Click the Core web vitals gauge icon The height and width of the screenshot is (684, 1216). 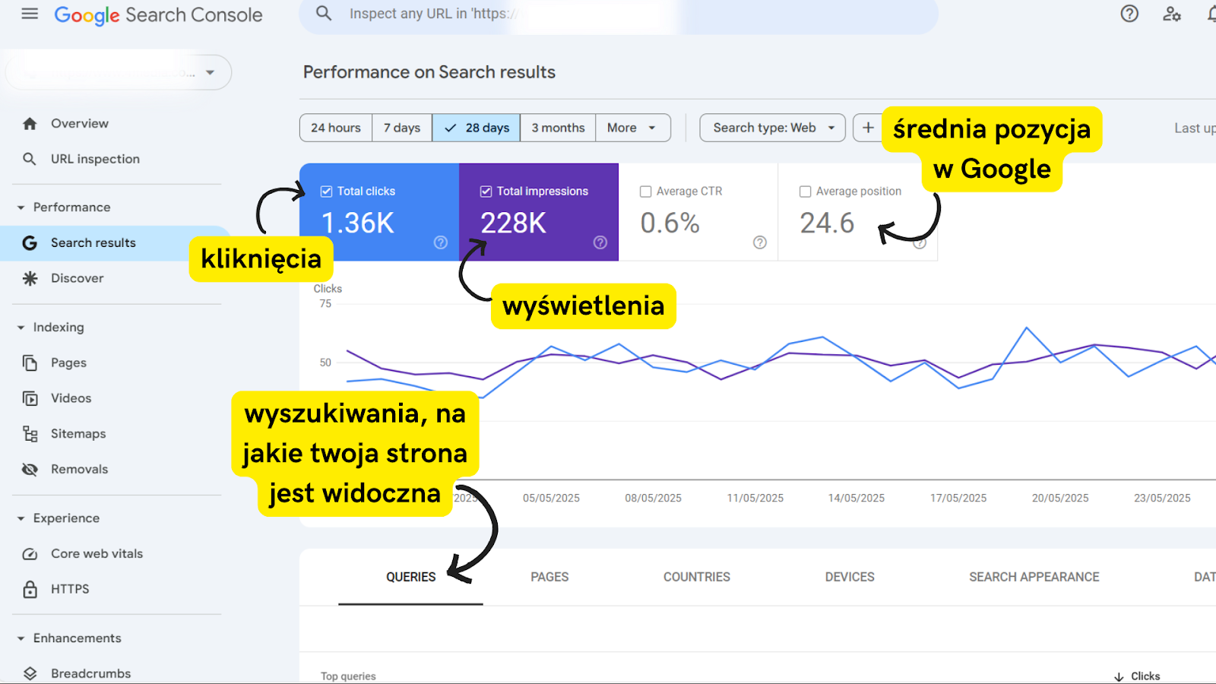(30, 554)
